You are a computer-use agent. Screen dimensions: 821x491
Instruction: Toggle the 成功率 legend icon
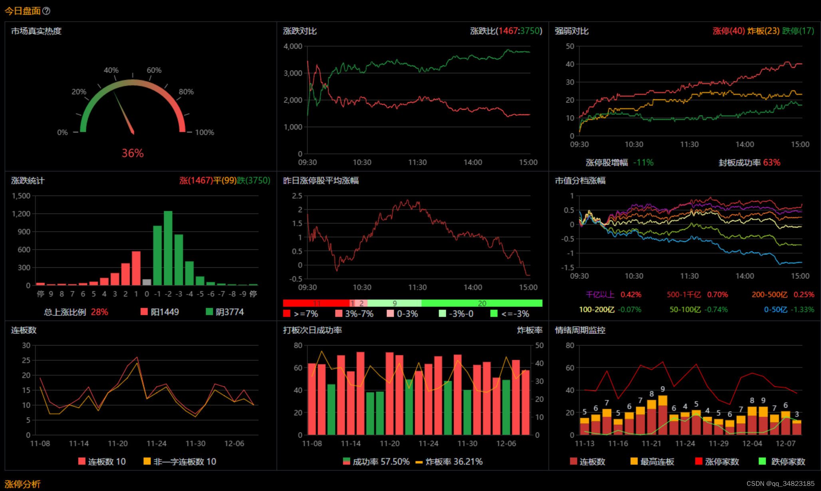point(347,461)
